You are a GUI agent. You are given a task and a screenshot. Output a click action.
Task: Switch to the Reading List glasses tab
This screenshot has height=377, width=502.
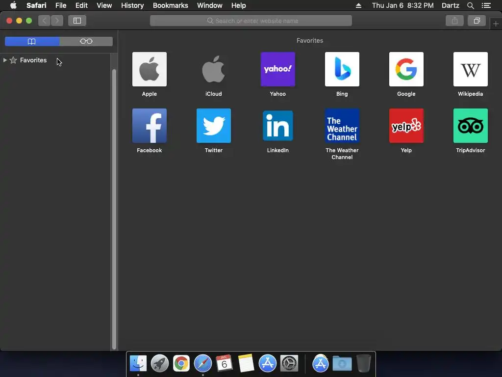click(86, 41)
